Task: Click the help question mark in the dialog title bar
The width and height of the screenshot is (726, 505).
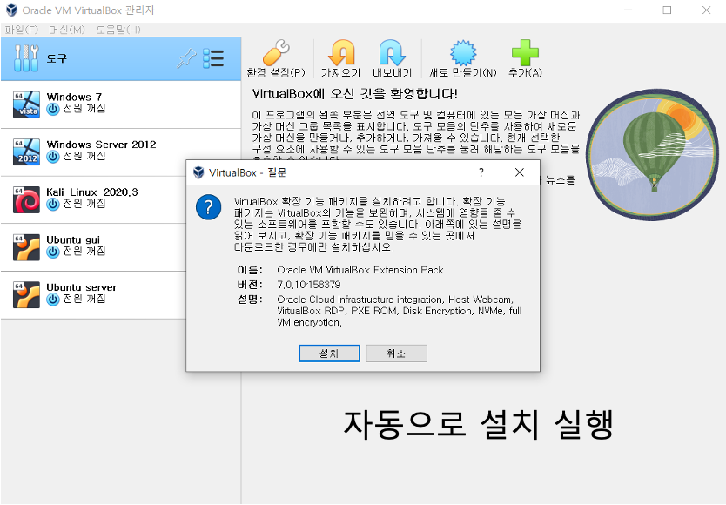Action: tap(481, 172)
